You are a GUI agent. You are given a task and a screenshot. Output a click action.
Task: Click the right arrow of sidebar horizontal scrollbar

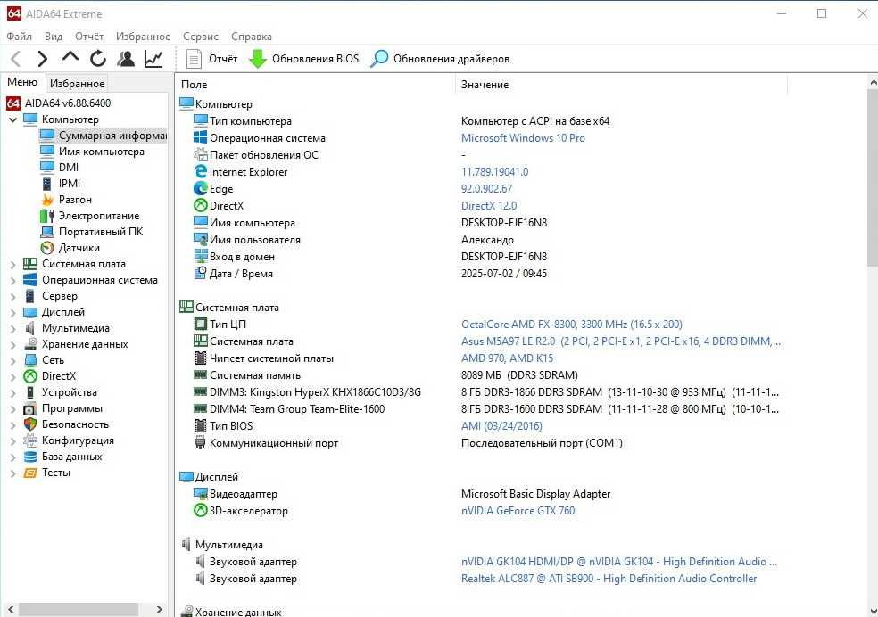click(x=160, y=609)
